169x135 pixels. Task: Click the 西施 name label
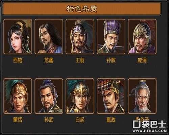pos(18,60)
